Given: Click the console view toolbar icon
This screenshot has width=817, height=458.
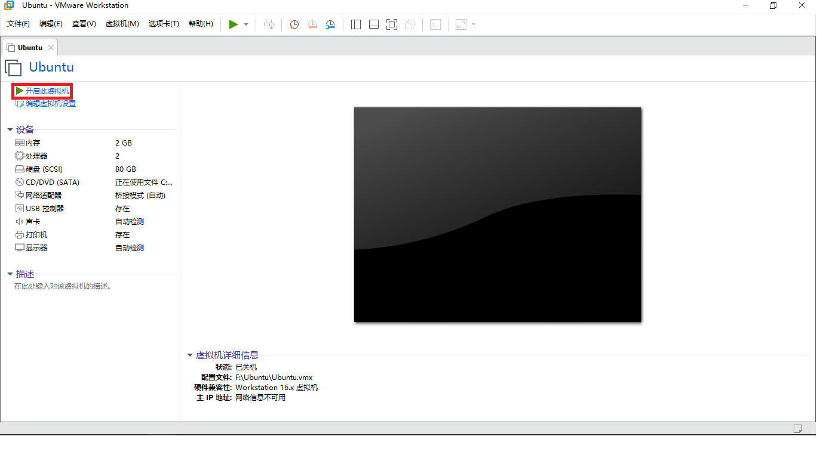Looking at the screenshot, I should click(x=436, y=24).
